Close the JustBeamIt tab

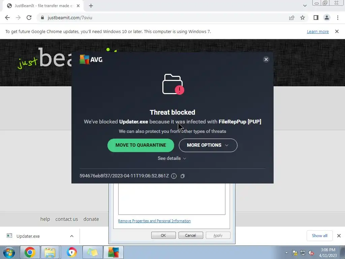[x=78, y=6]
